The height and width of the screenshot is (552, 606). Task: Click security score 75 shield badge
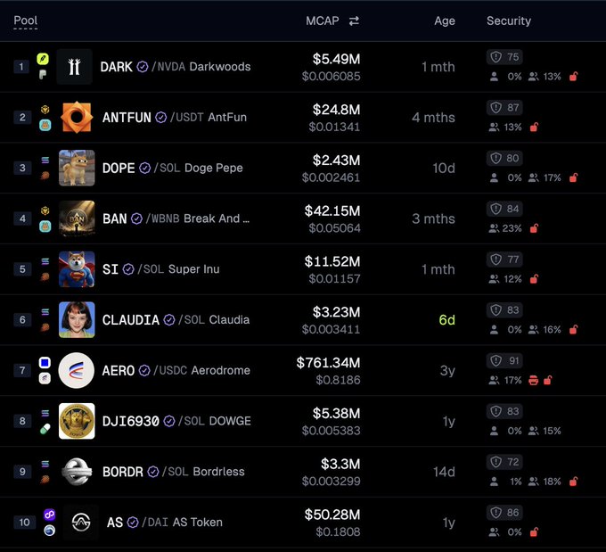pyautogui.click(x=504, y=57)
